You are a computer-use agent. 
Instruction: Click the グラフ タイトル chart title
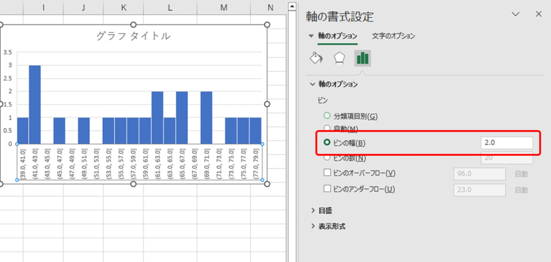coord(133,37)
